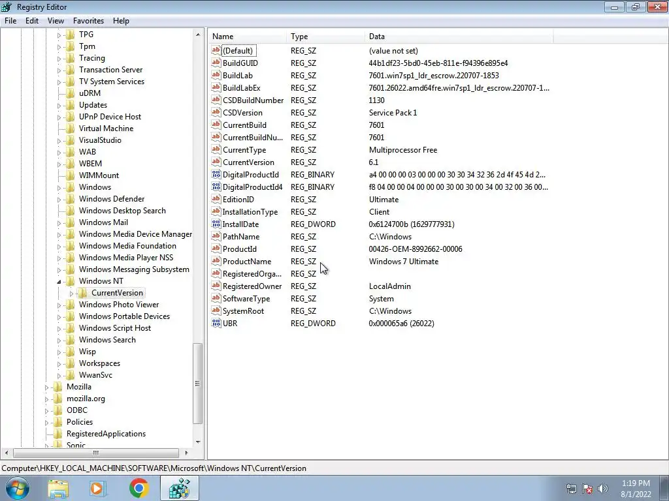Select the InstallationType value name
This screenshot has height=501, width=669.
[250, 212]
